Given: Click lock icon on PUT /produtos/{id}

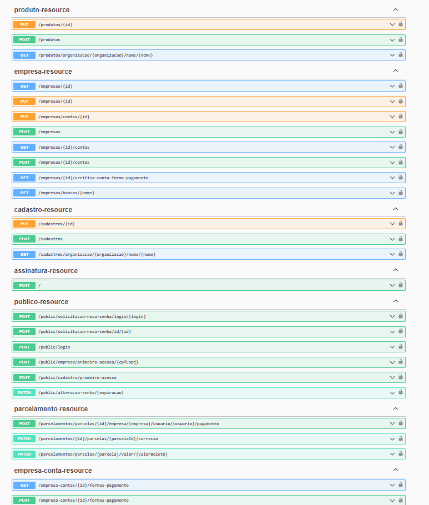Looking at the screenshot, I should click(x=401, y=24).
